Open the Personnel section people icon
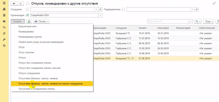 4,9
